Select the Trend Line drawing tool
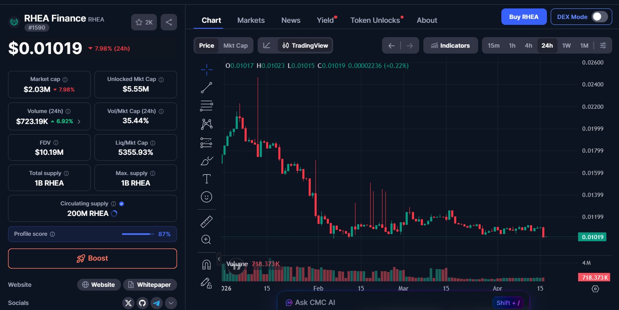Image resolution: width=619 pixels, height=310 pixels. click(207, 88)
